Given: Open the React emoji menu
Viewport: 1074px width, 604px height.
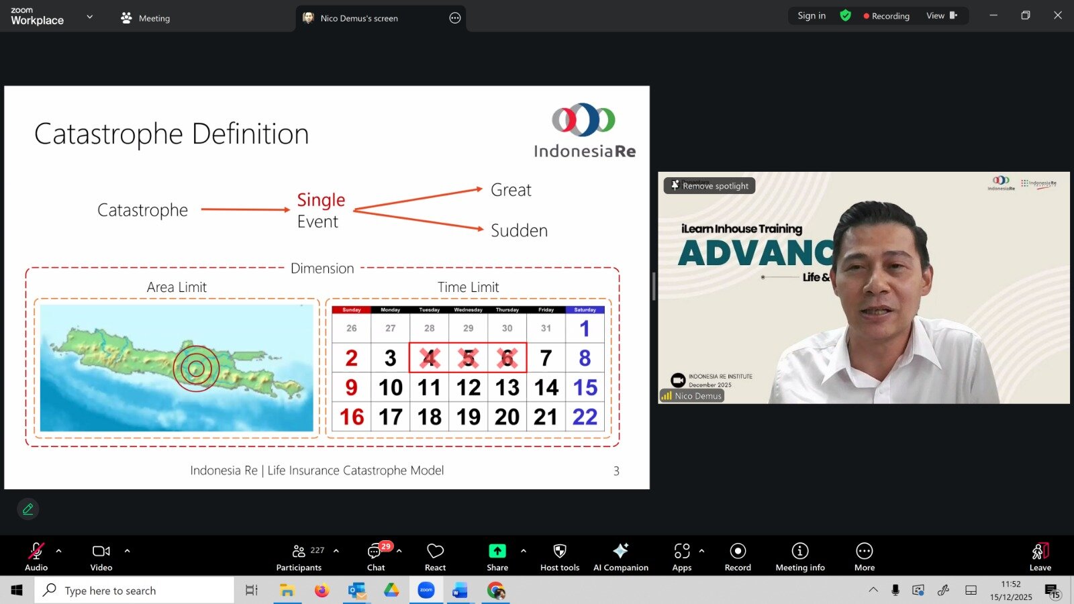Looking at the screenshot, I should [435, 556].
